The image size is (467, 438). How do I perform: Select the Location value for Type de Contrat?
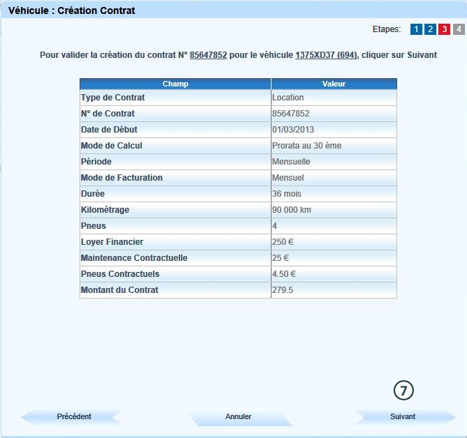coord(288,98)
